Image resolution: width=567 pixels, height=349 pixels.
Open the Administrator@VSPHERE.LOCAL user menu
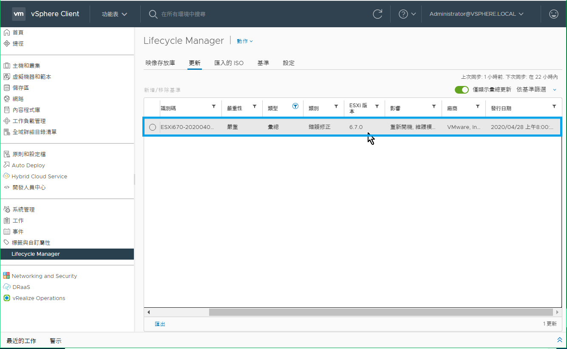(x=476, y=14)
